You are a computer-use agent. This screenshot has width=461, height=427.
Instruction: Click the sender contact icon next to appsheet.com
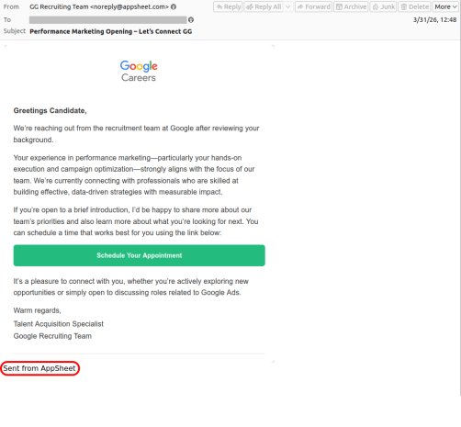[x=174, y=6]
